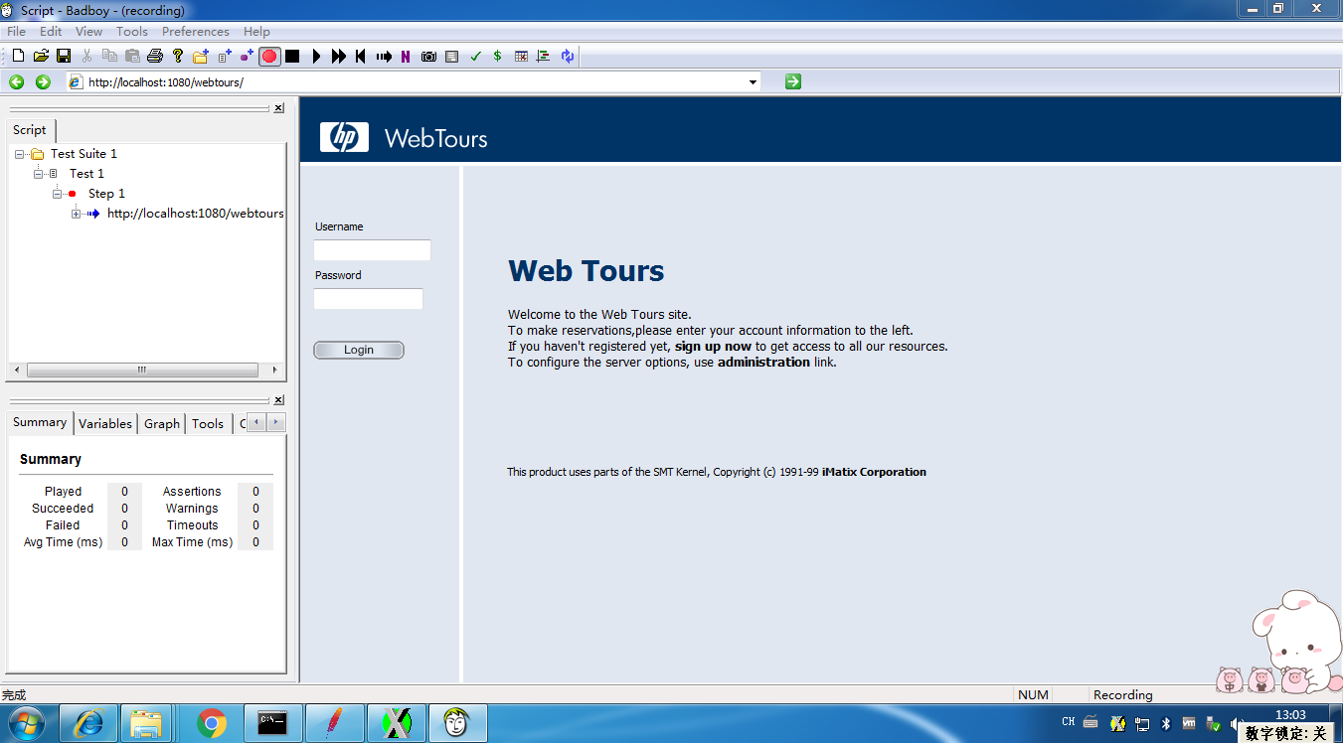Viewport: 1343px width, 743px height.
Task: Follow the sign up now link
Action: pyautogui.click(x=713, y=347)
